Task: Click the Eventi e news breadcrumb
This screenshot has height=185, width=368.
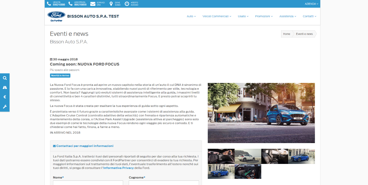Action: [x=304, y=34]
